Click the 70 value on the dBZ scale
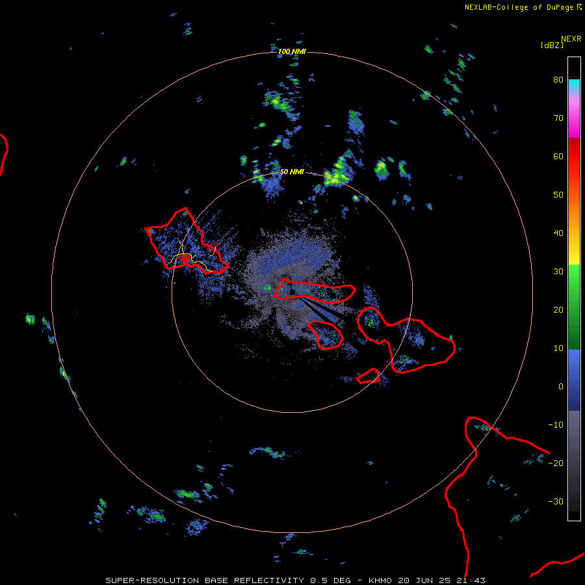This screenshot has width=585, height=585. pyautogui.click(x=558, y=118)
